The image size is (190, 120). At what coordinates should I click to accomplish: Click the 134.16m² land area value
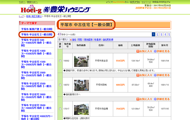[135, 61]
